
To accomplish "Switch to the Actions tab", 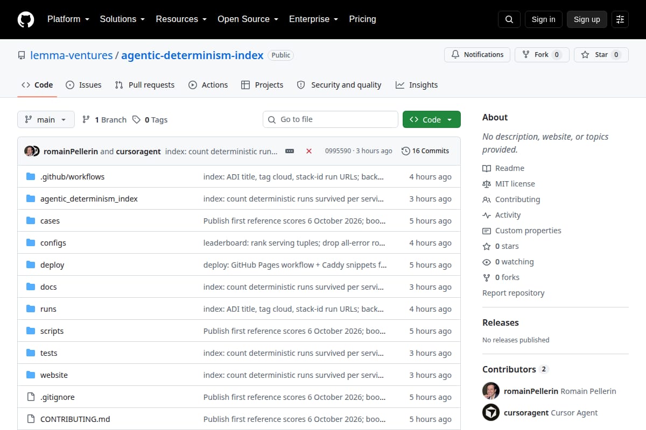I will click(208, 85).
